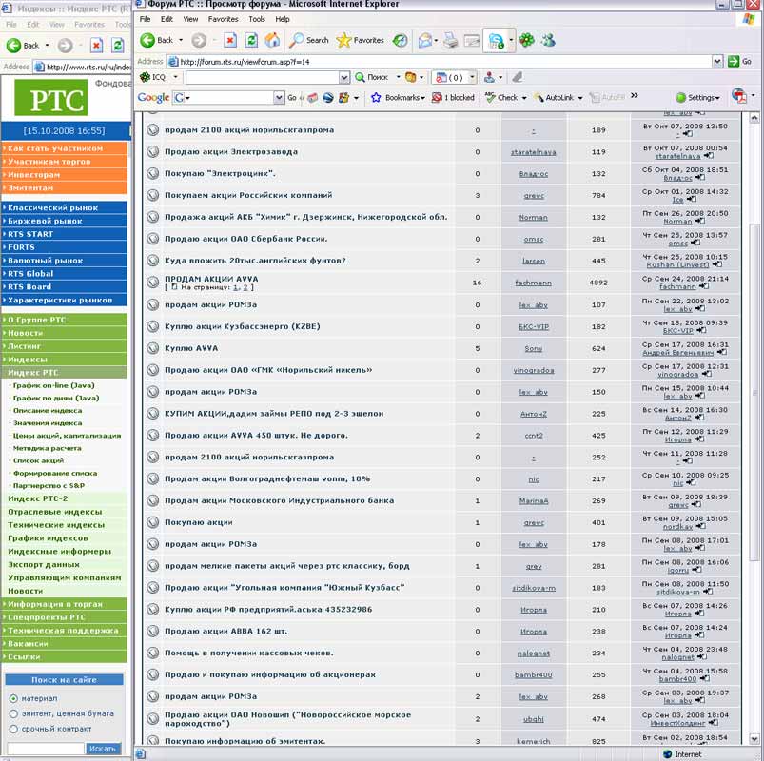Click the 1 blocked popup button
Screen dimensions: 764x761
point(453,97)
